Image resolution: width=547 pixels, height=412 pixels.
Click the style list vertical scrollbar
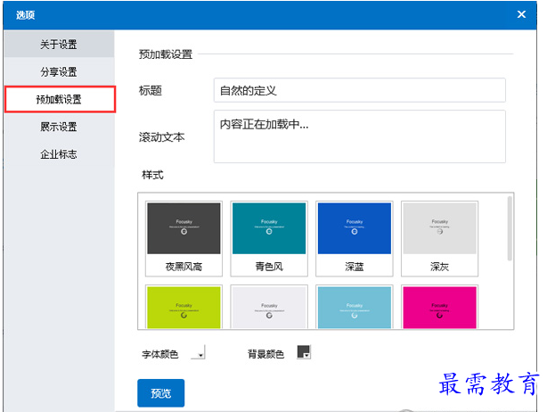(510, 228)
